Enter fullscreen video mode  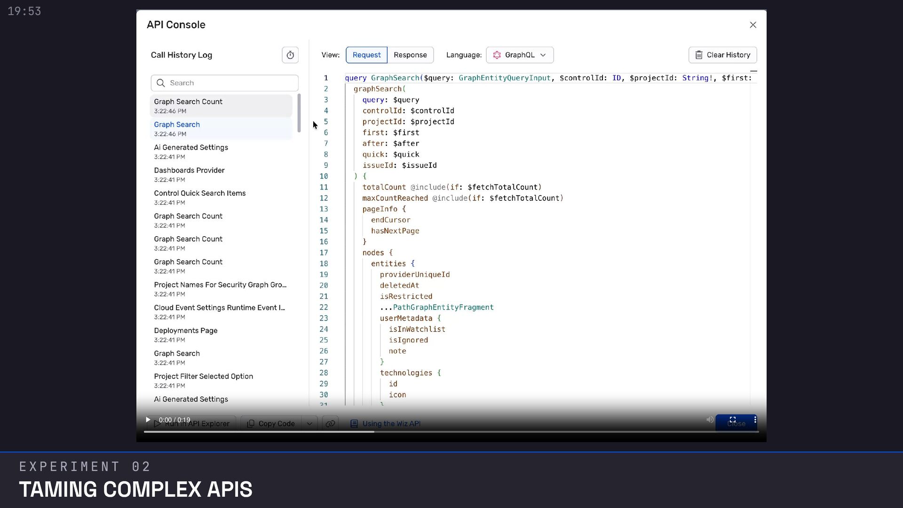(x=732, y=420)
